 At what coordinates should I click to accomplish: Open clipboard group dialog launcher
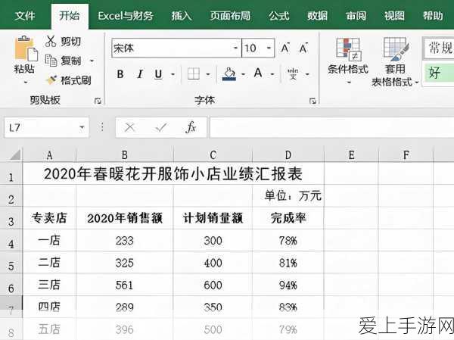(98, 101)
